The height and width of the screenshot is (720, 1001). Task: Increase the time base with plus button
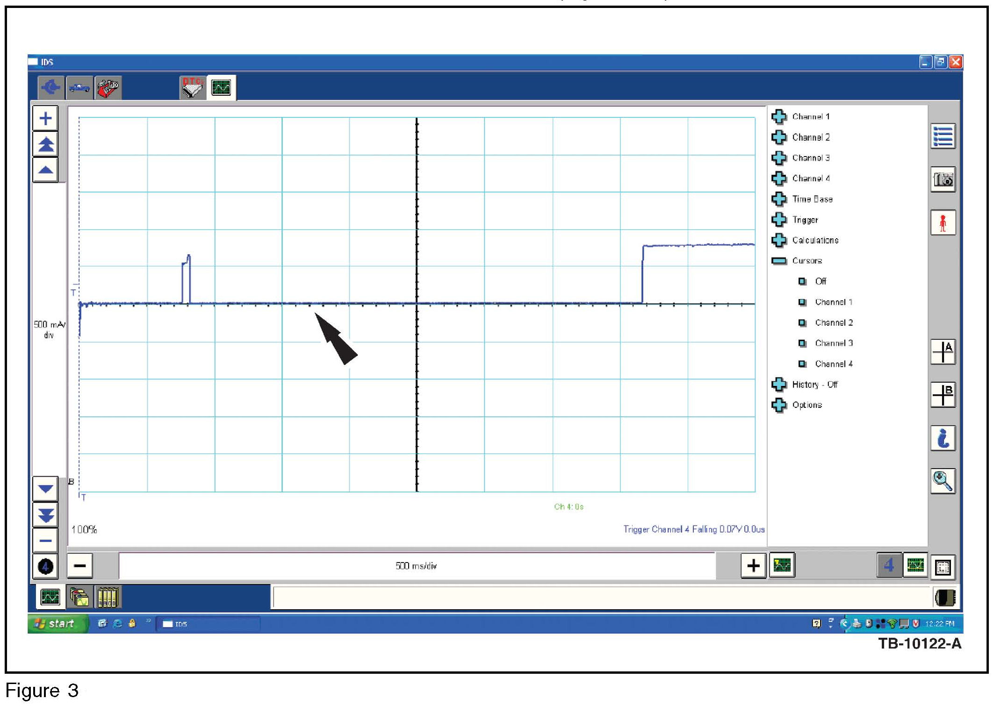coord(753,566)
